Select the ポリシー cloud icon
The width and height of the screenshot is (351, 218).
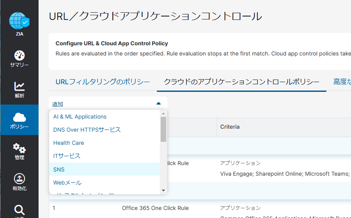point(19,117)
